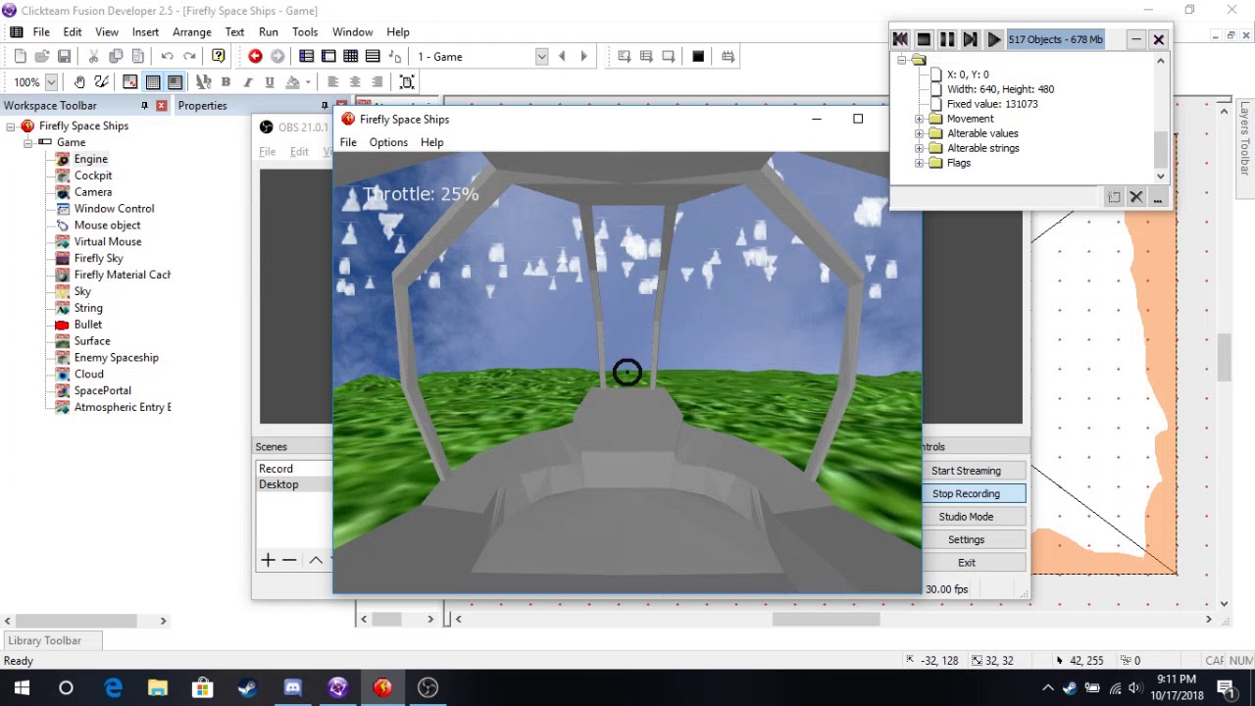1255x706 pixels.
Task: Open the Tools menu
Action: pyautogui.click(x=305, y=32)
